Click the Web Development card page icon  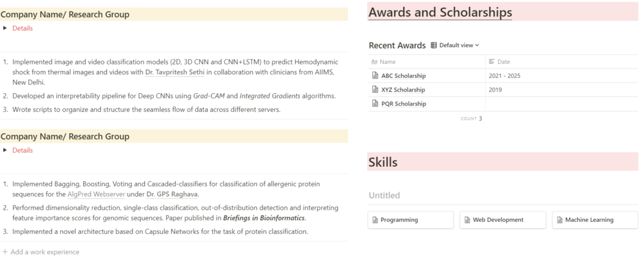click(x=467, y=220)
